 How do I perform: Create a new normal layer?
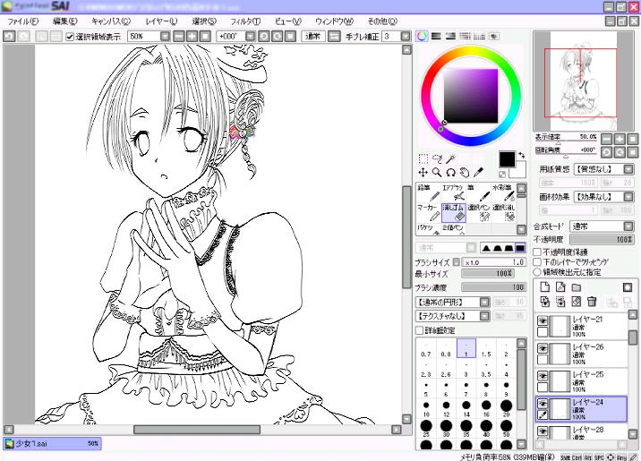click(x=545, y=287)
